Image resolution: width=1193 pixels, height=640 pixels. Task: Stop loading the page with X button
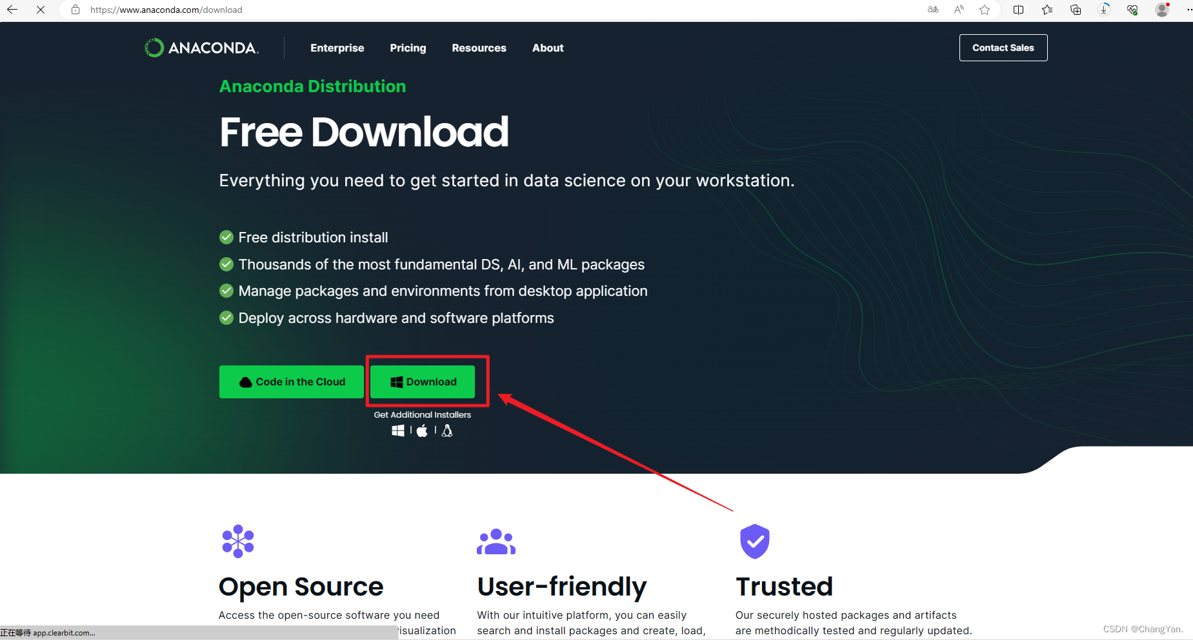40,10
